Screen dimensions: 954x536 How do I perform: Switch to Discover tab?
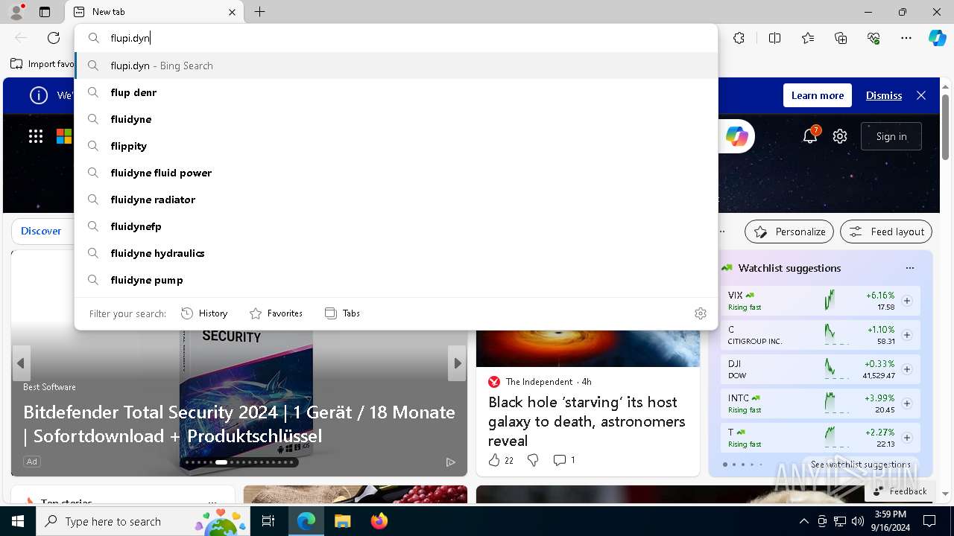tap(41, 231)
